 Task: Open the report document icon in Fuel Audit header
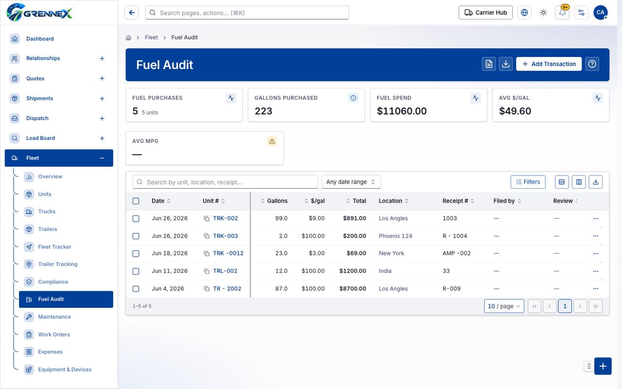489,64
